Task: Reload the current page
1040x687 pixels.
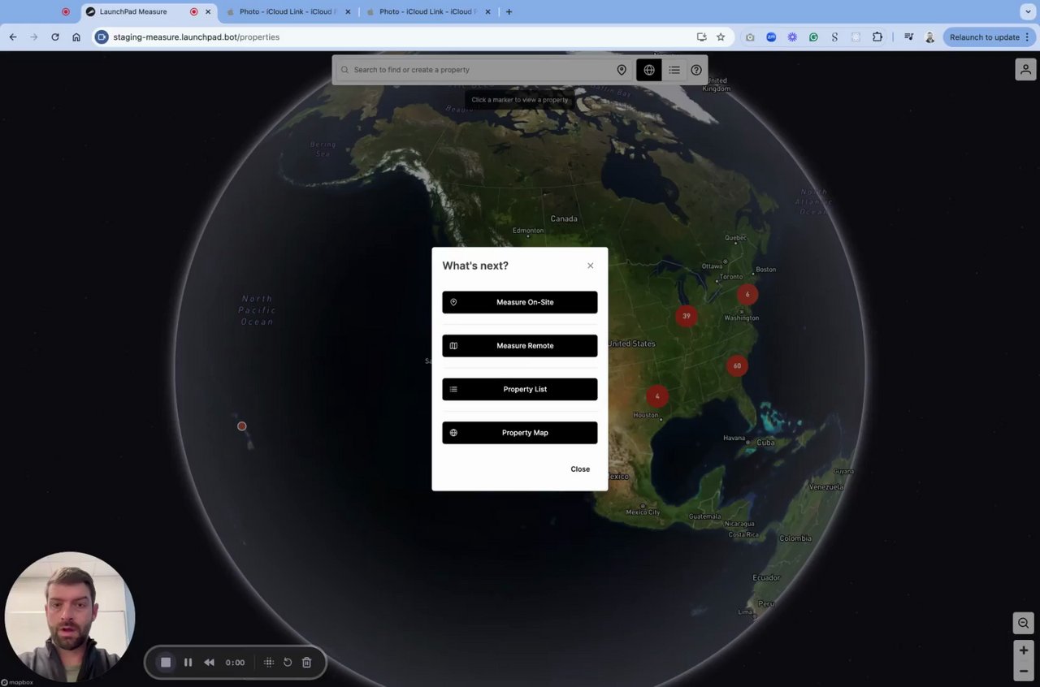Action: click(55, 37)
